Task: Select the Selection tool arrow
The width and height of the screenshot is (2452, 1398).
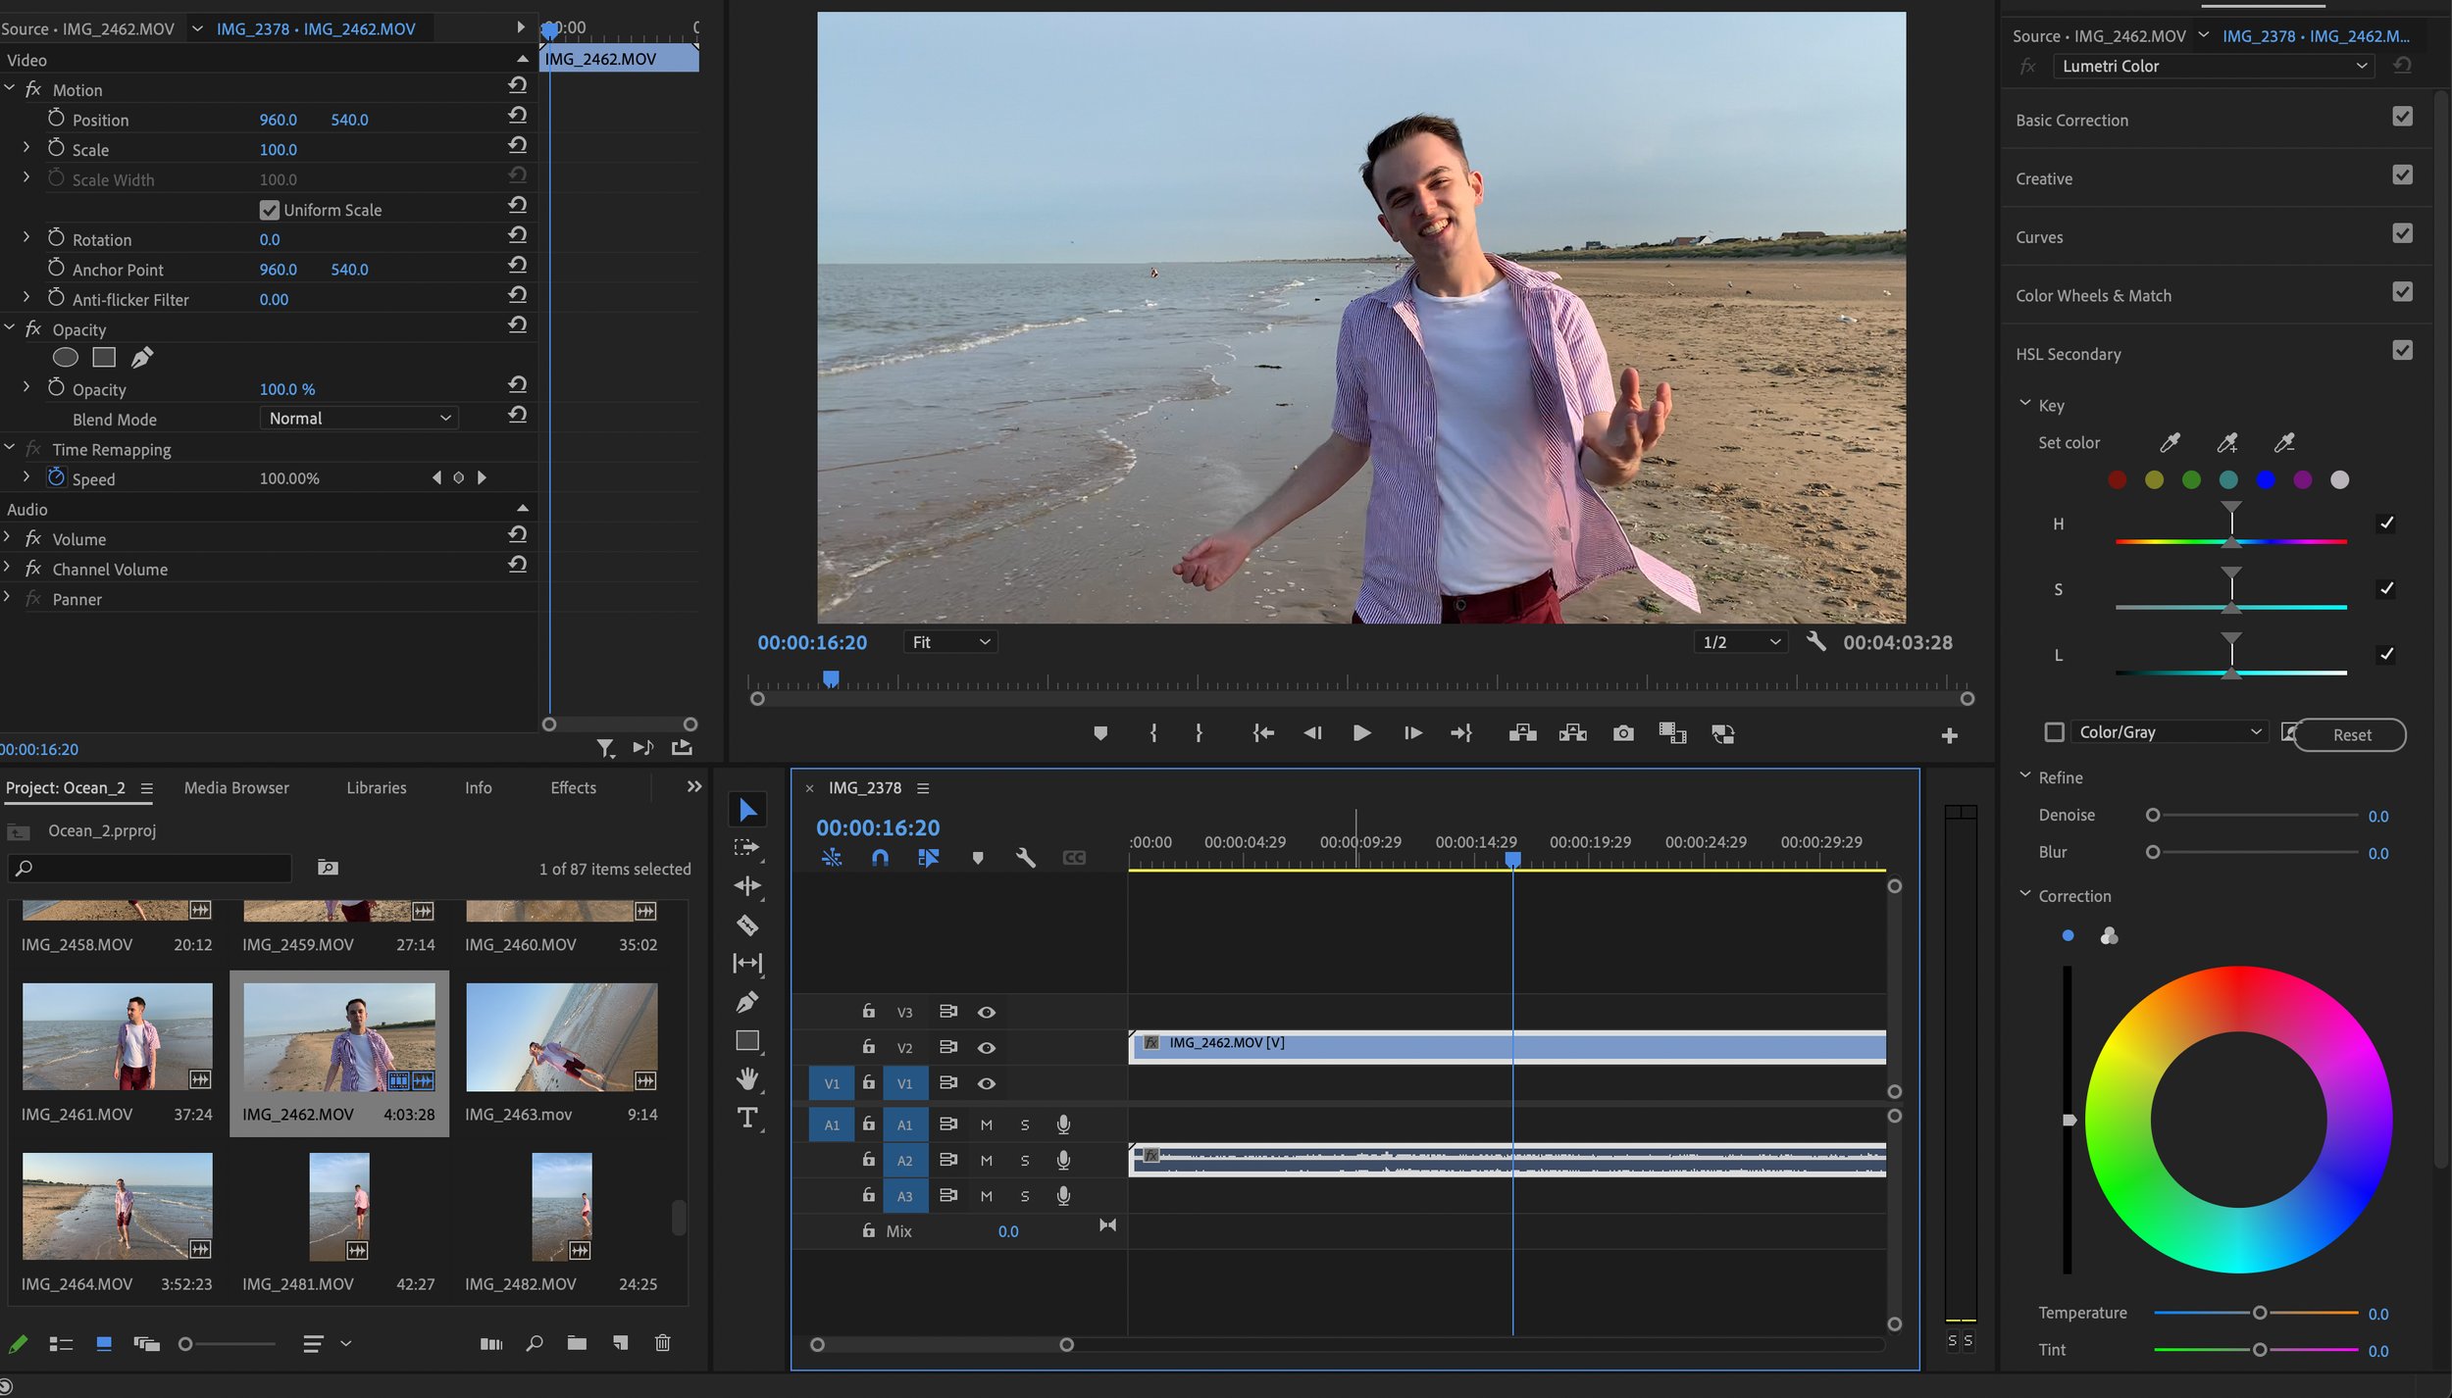Action: (747, 810)
